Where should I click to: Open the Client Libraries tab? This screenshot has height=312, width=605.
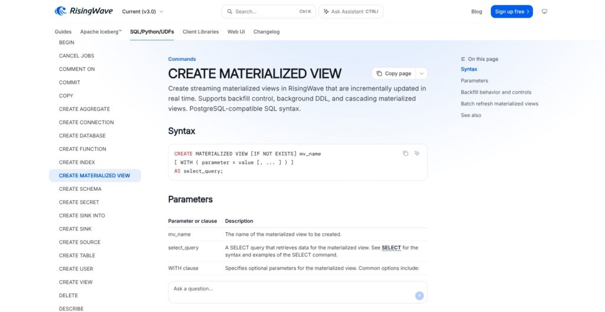[x=201, y=32]
